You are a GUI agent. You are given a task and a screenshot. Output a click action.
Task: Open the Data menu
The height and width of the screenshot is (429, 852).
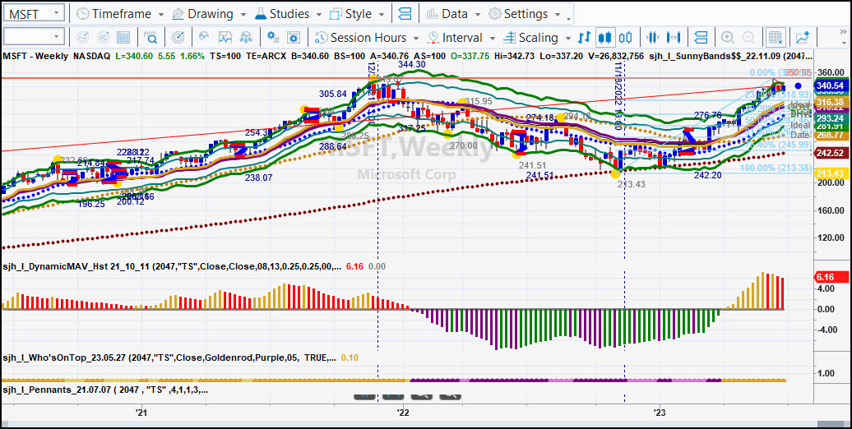click(x=454, y=14)
